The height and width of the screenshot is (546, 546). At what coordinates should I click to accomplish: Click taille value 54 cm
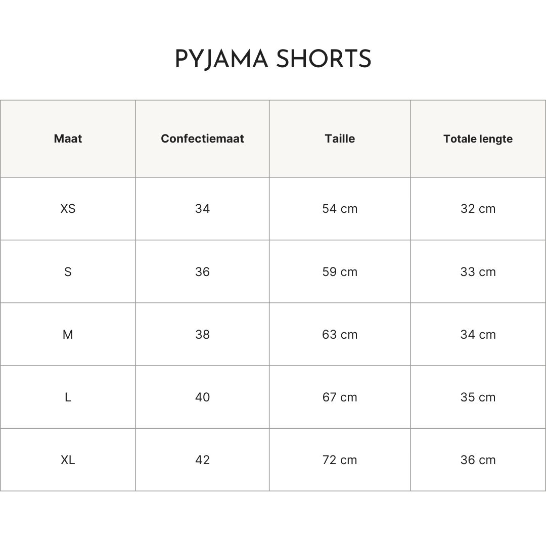(340, 208)
